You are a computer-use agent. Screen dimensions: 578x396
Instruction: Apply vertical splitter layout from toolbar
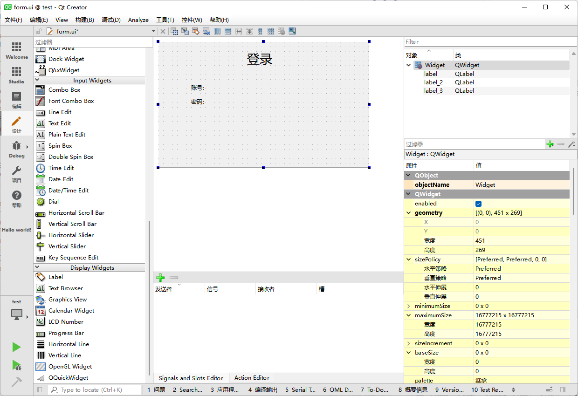pyautogui.click(x=249, y=31)
